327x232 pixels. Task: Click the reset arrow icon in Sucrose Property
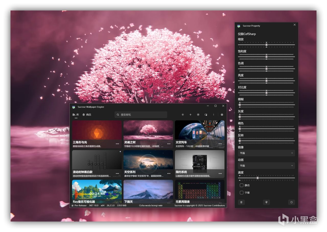tap(291, 202)
